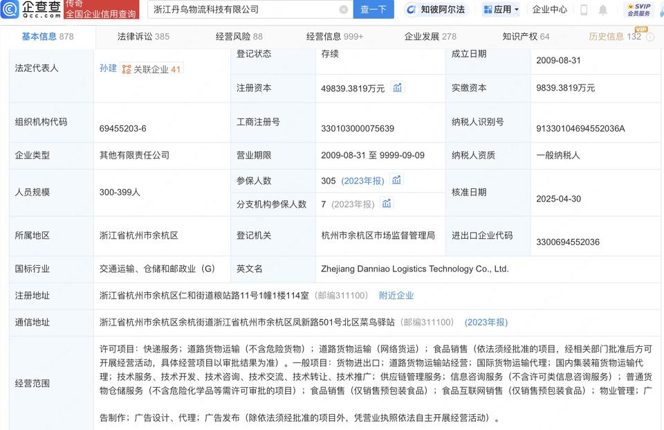
Task: Switch to the 法律诉讼 tab
Action: (x=143, y=37)
